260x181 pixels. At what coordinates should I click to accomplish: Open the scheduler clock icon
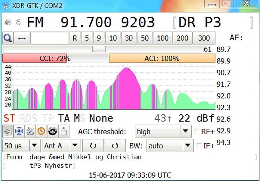pos(41,131)
